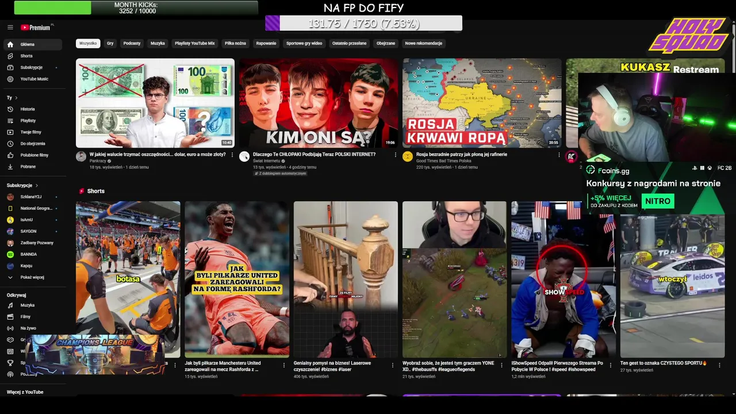736x414 pixels.
Task: Expand the Ty section chevron
Action: coord(16,98)
